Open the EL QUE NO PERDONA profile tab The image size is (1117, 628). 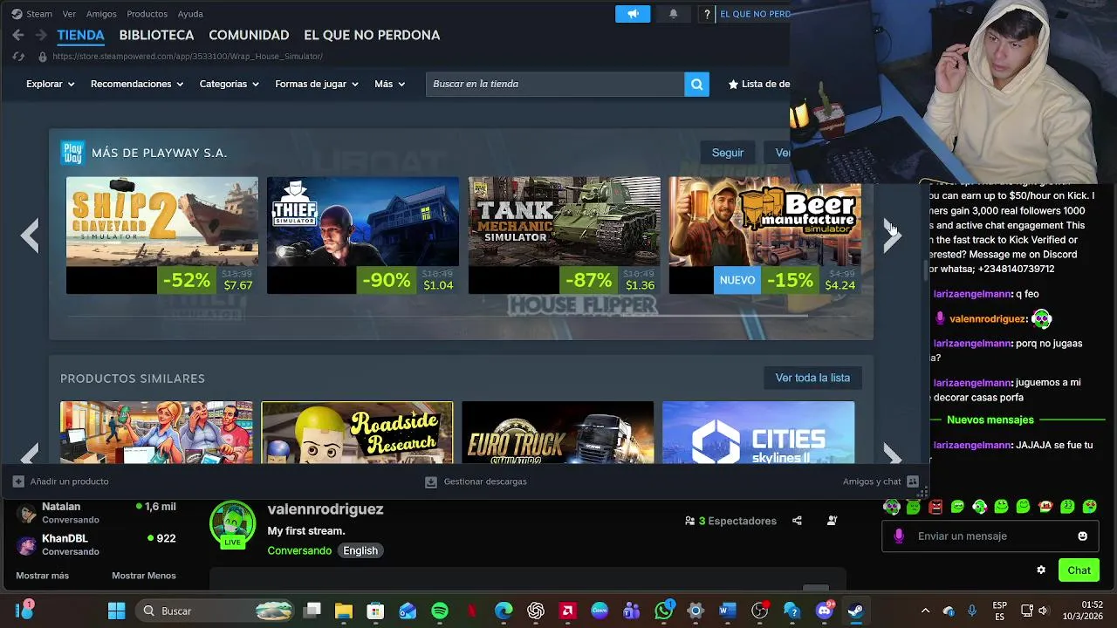(372, 35)
